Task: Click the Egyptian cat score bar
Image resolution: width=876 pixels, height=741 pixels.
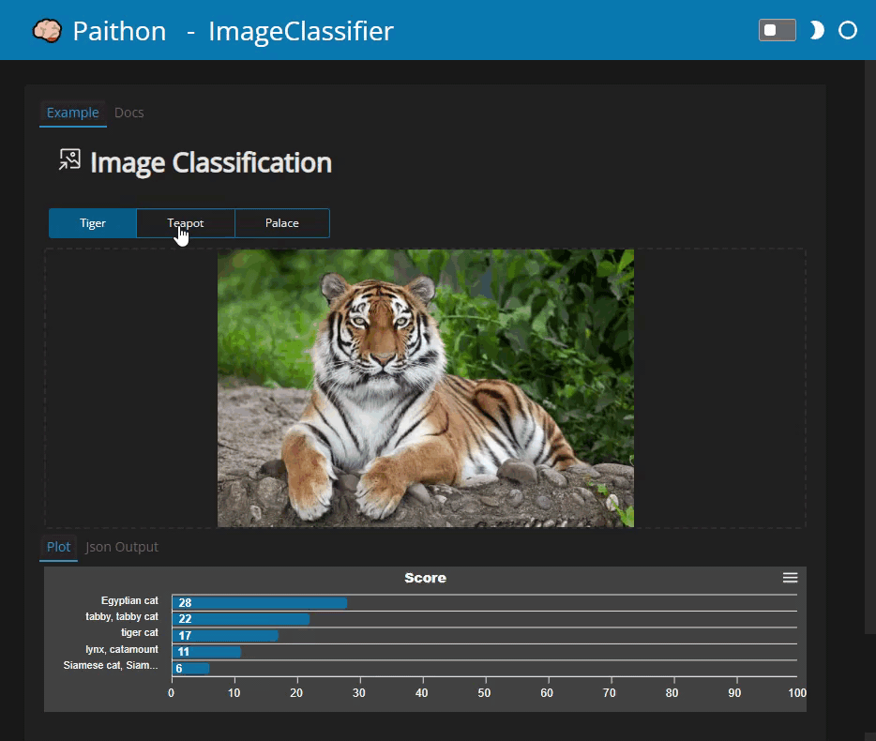Action: point(258,603)
